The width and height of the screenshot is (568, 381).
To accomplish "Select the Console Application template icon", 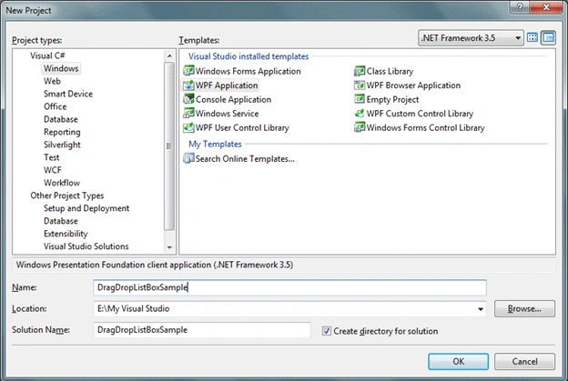I will [x=188, y=99].
